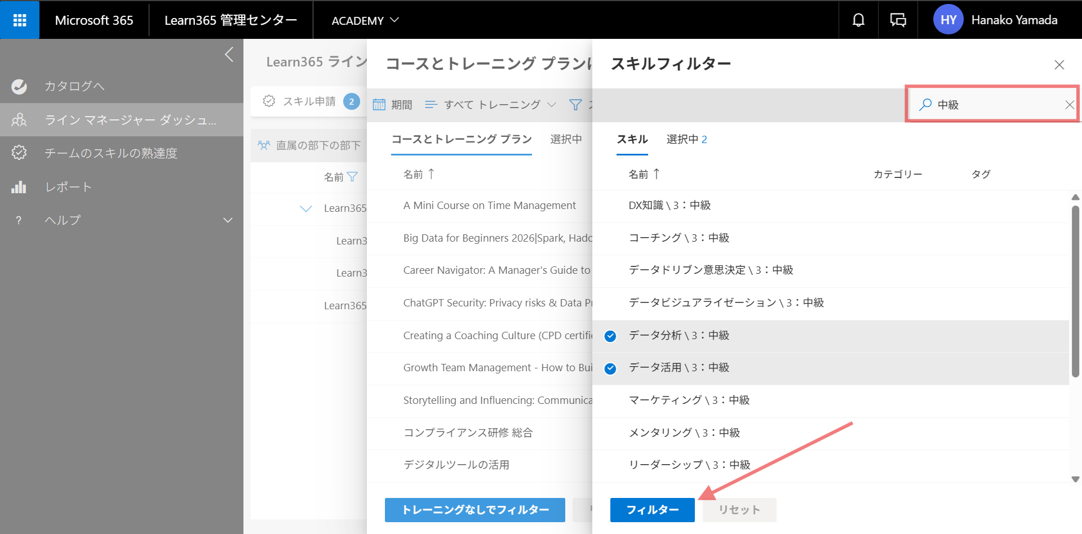
Task: Expand the ヘルプ menu chevron
Action: coord(228,220)
